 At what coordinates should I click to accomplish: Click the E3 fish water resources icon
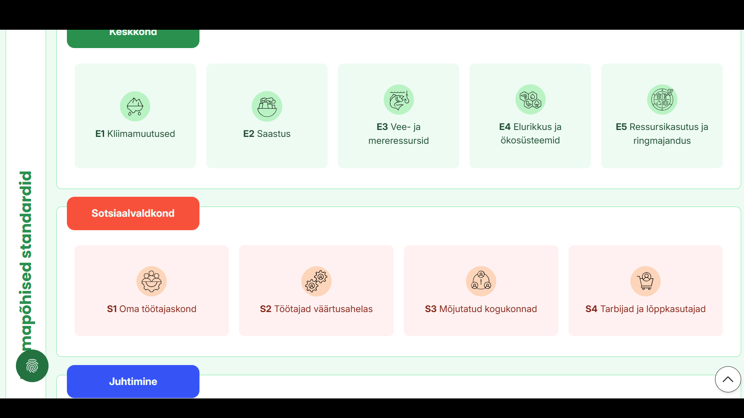click(x=399, y=99)
